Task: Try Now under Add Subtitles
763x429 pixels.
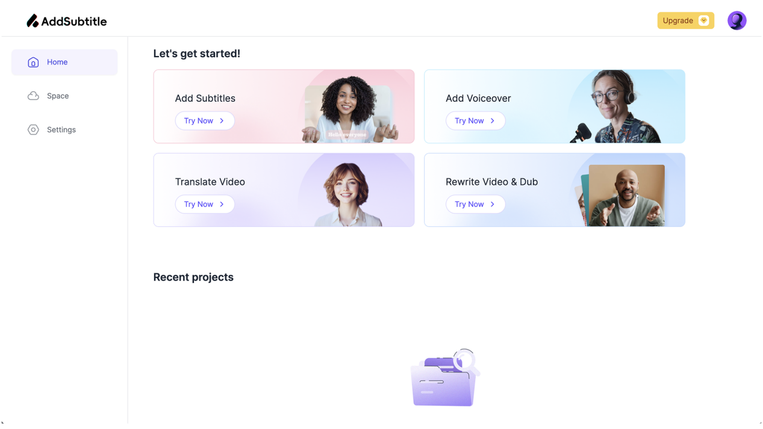Action: click(205, 121)
